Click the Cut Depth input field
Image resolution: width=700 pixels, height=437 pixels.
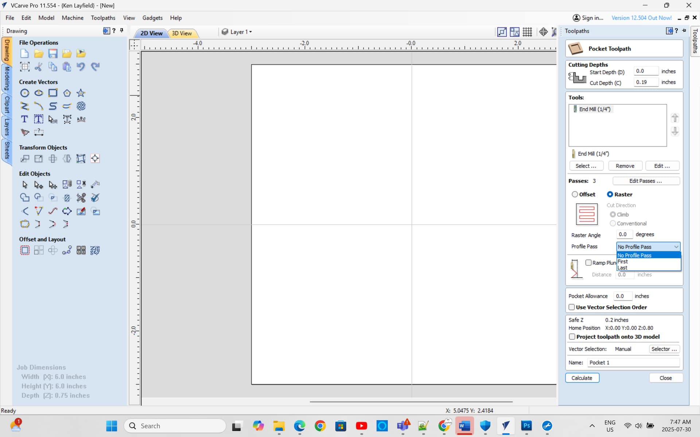(x=646, y=82)
